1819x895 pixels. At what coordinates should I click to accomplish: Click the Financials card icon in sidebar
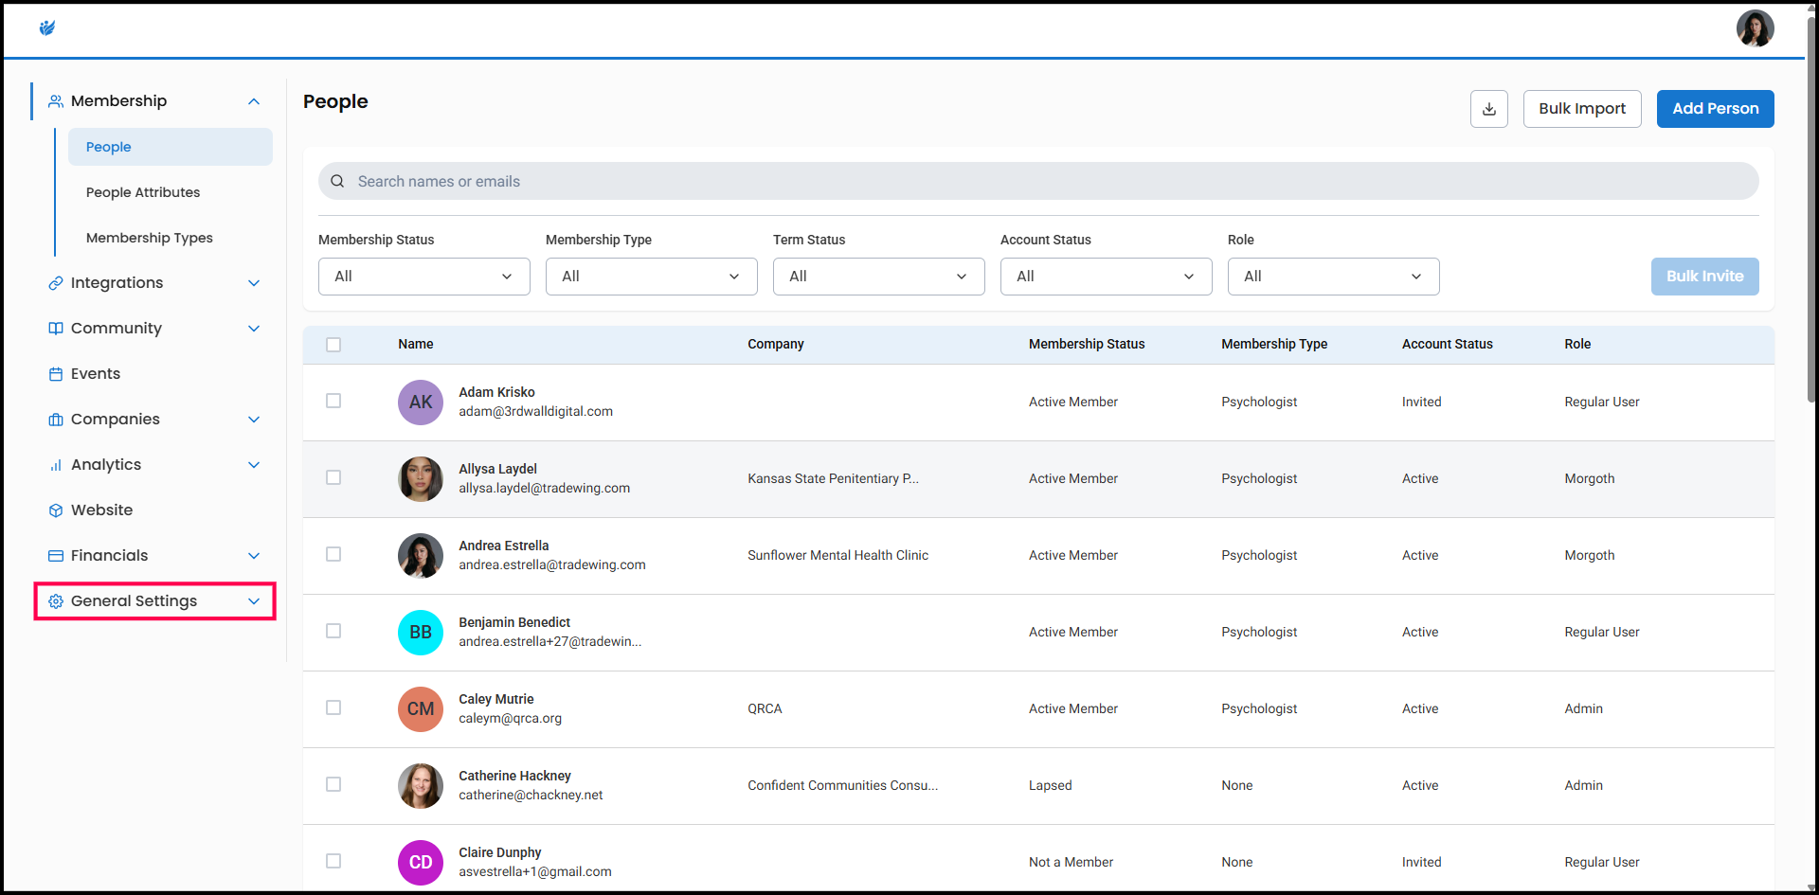(56, 556)
